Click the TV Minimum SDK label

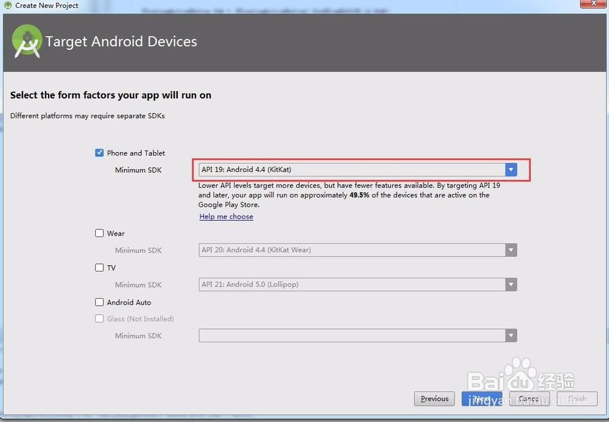point(138,285)
